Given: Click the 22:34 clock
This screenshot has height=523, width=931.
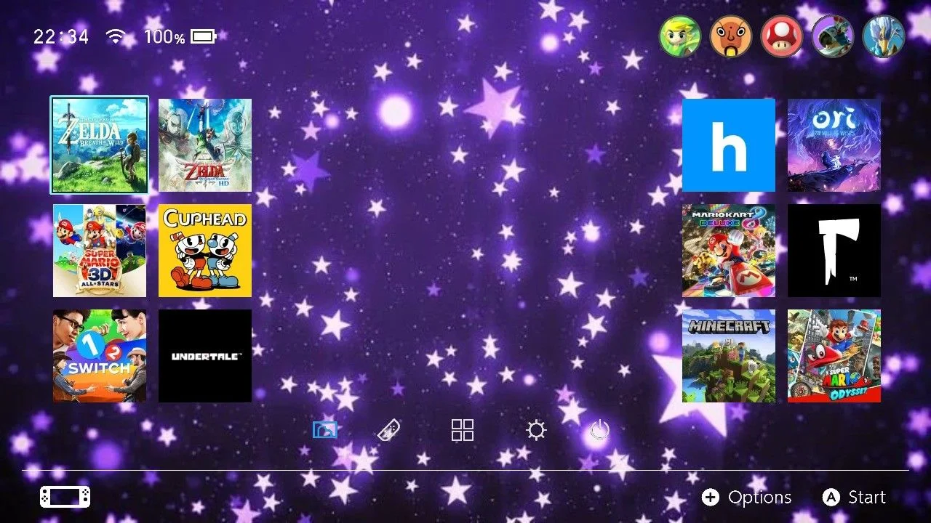Looking at the screenshot, I should click(61, 37).
